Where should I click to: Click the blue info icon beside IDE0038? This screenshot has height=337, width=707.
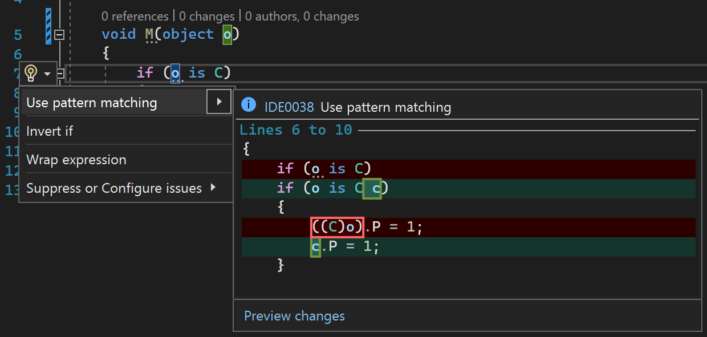tap(249, 104)
